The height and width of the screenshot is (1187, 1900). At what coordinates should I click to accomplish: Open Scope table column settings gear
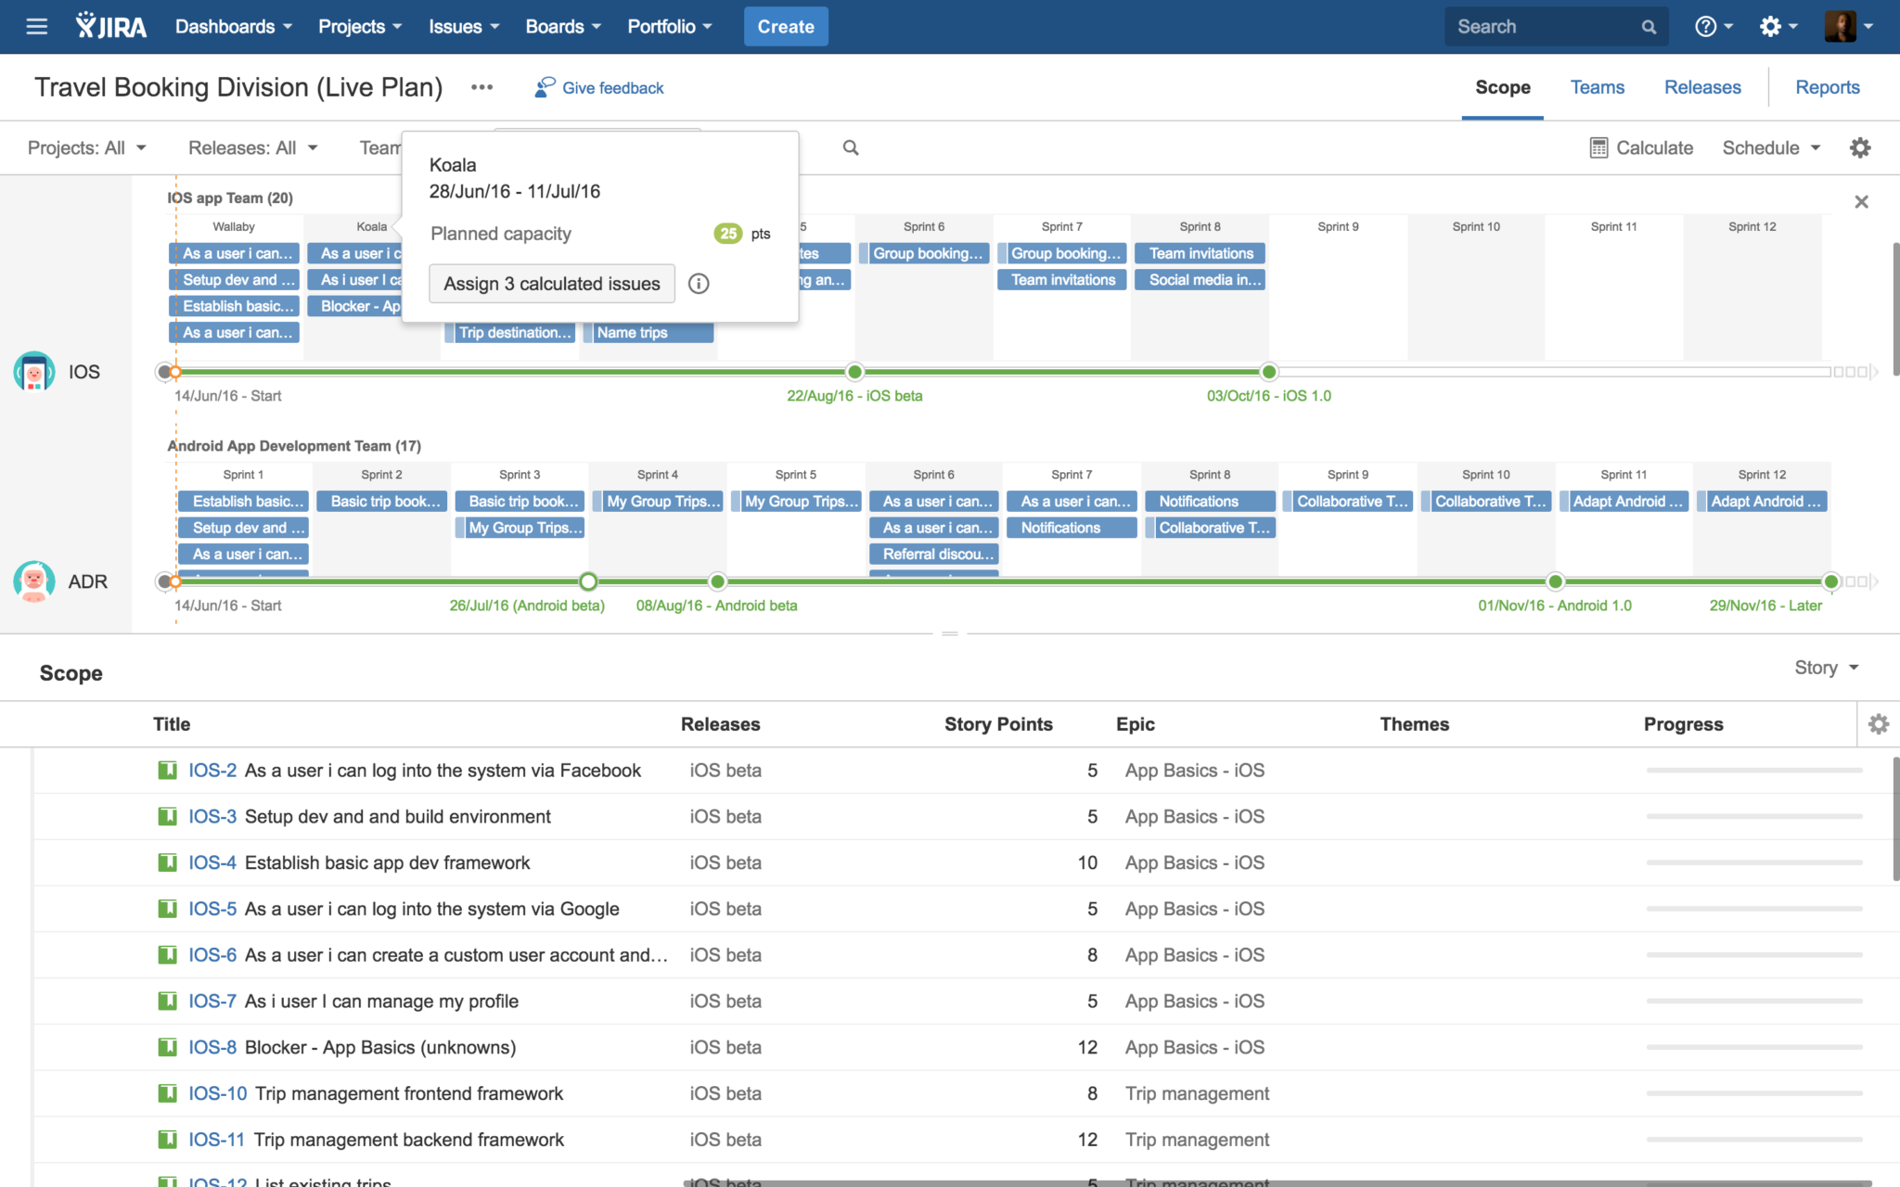click(x=1878, y=724)
